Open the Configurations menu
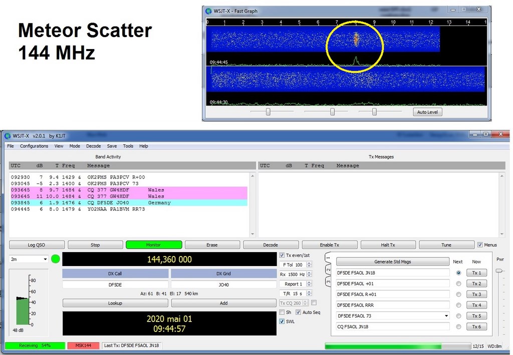Image resolution: width=513 pixels, height=355 pixels. [x=34, y=146]
